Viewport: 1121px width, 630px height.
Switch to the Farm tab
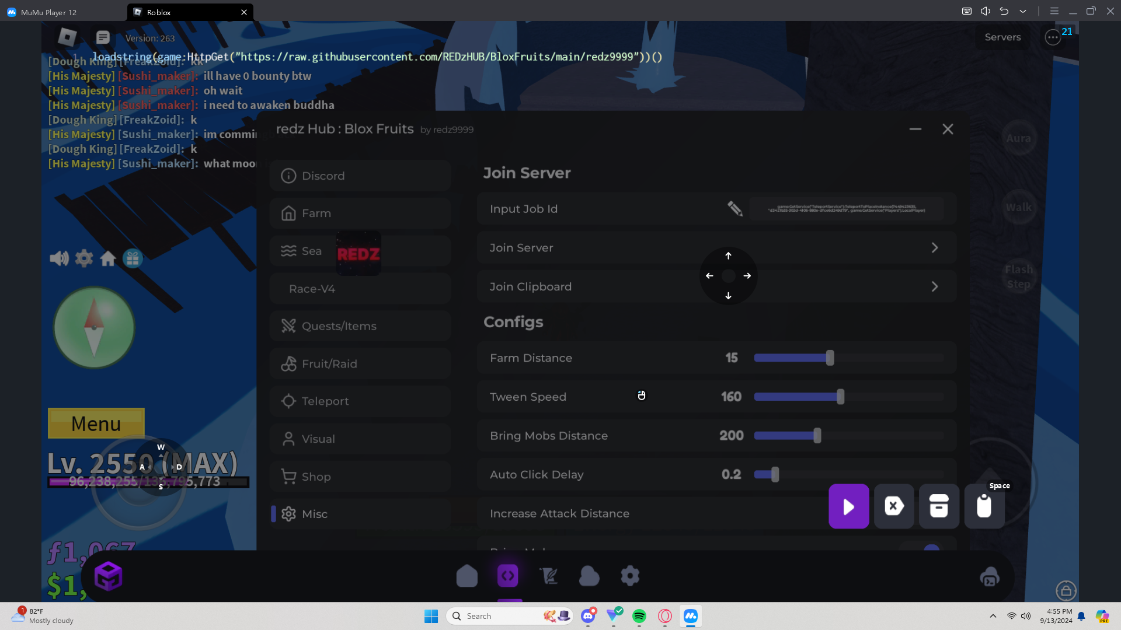click(360, 213)
